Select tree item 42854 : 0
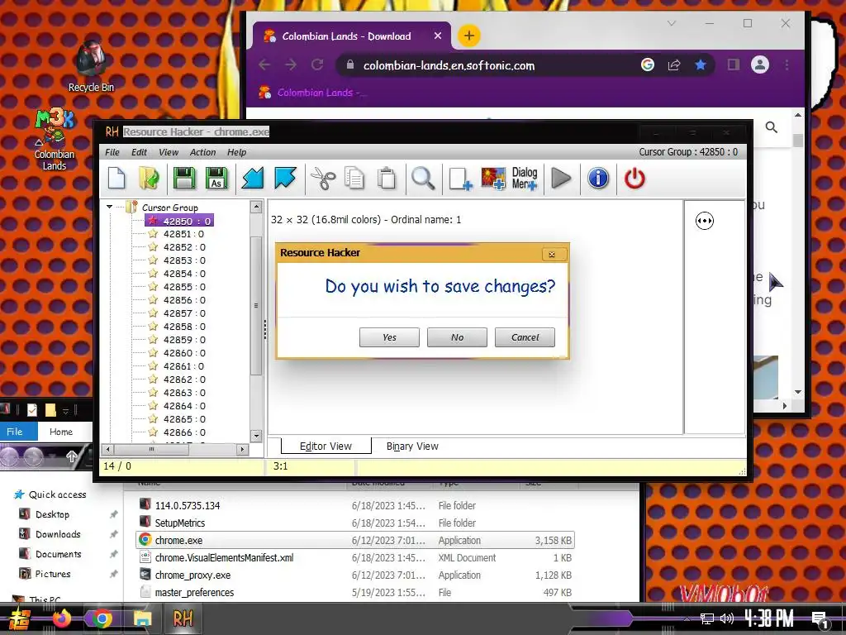This screenshot has height=635, width=846. [184, 274]
